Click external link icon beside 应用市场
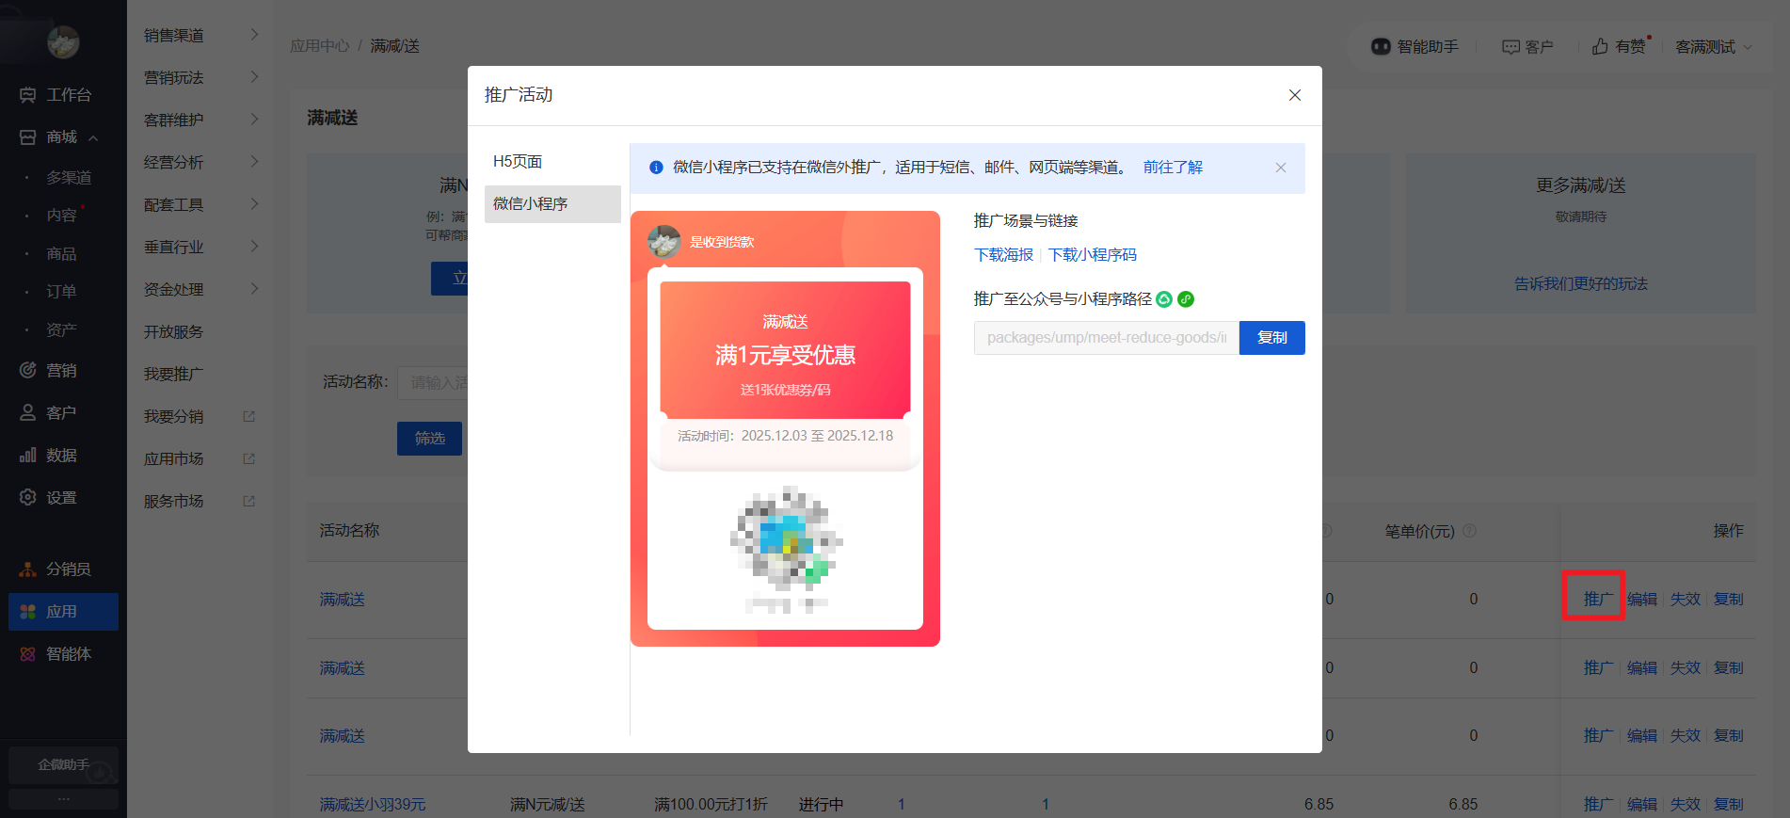The width and height of the screenshot is (1790, 818). tap(249, 458)
